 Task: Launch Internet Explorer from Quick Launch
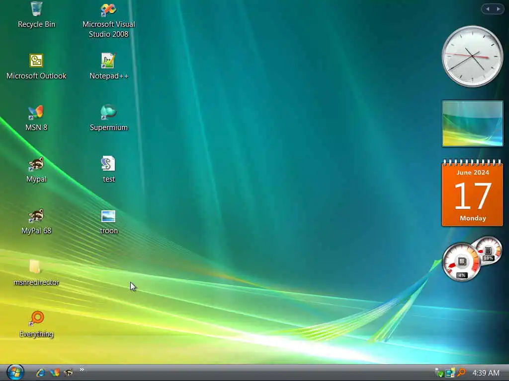(41, 373)
